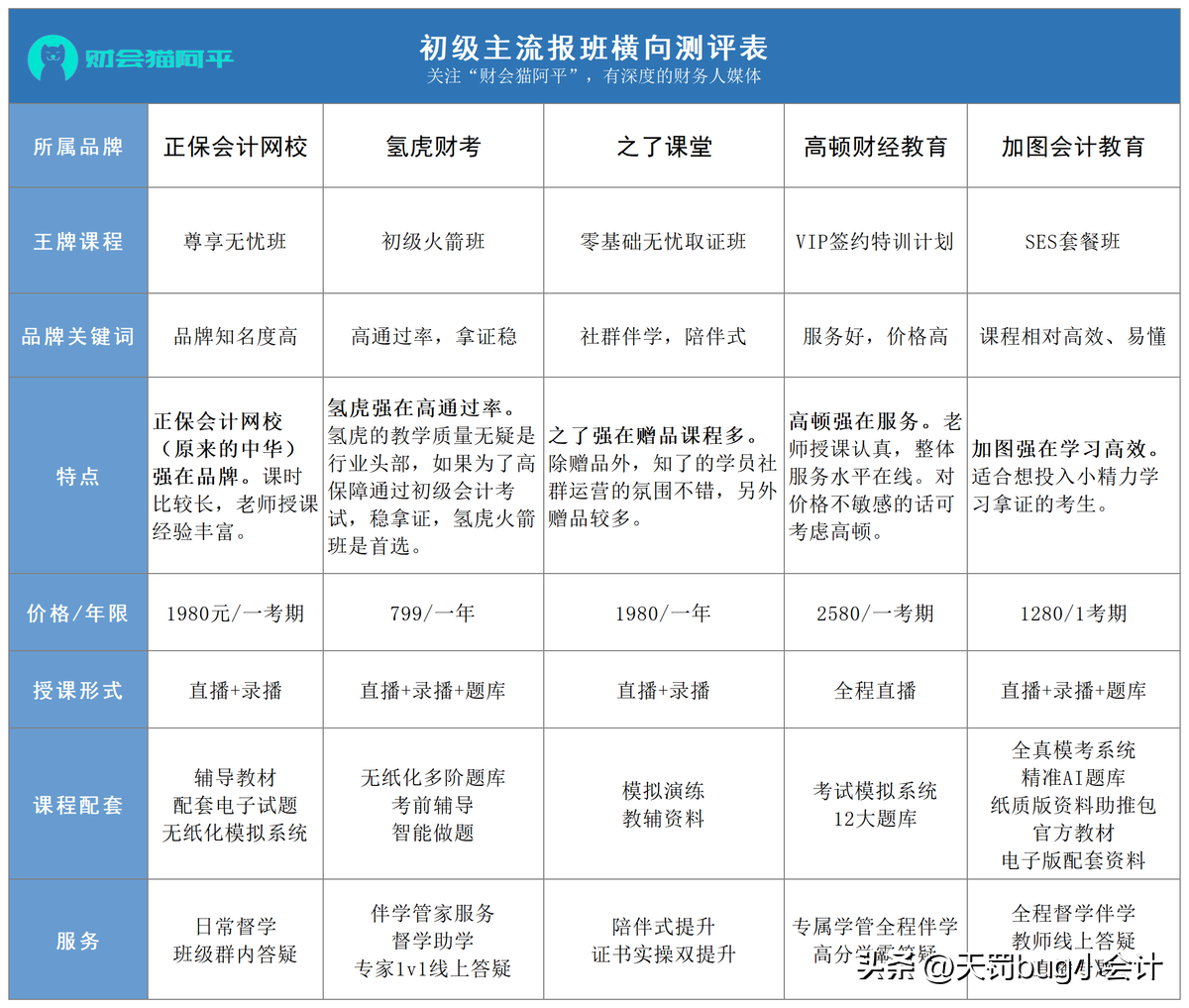Click the keyword cell 高通过率，拿证稳
Viewport: 1189px width, 1008px height.
(x=433, y=336)
